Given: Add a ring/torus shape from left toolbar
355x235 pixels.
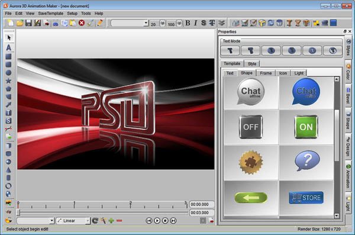Looking at the screenshot, I should (8, 186).
